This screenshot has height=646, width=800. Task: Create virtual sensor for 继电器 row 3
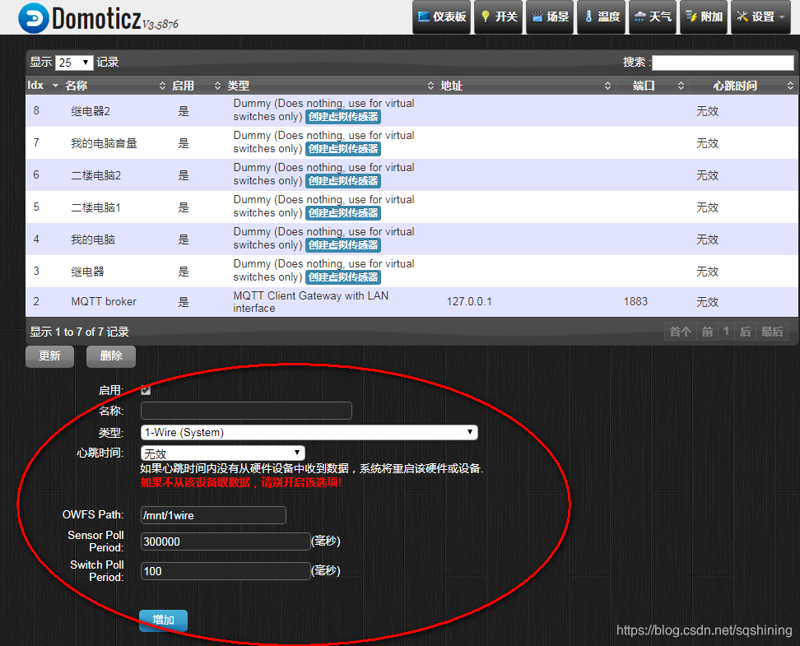343,277
